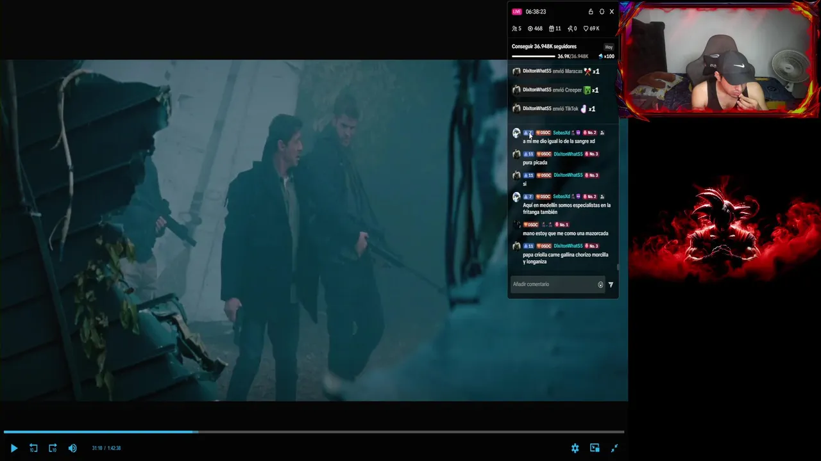Skip forward 10 seconds
This screenshot has width=821, height=461.
point(53,448)
